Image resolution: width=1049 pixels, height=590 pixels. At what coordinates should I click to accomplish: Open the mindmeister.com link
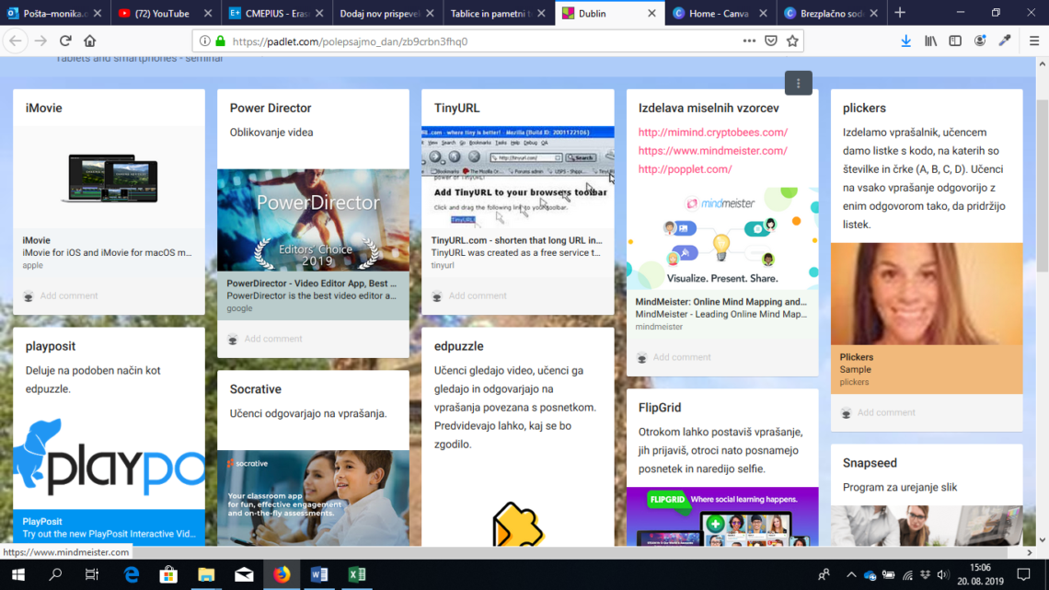pyautogui.click(x=712, y=151)
